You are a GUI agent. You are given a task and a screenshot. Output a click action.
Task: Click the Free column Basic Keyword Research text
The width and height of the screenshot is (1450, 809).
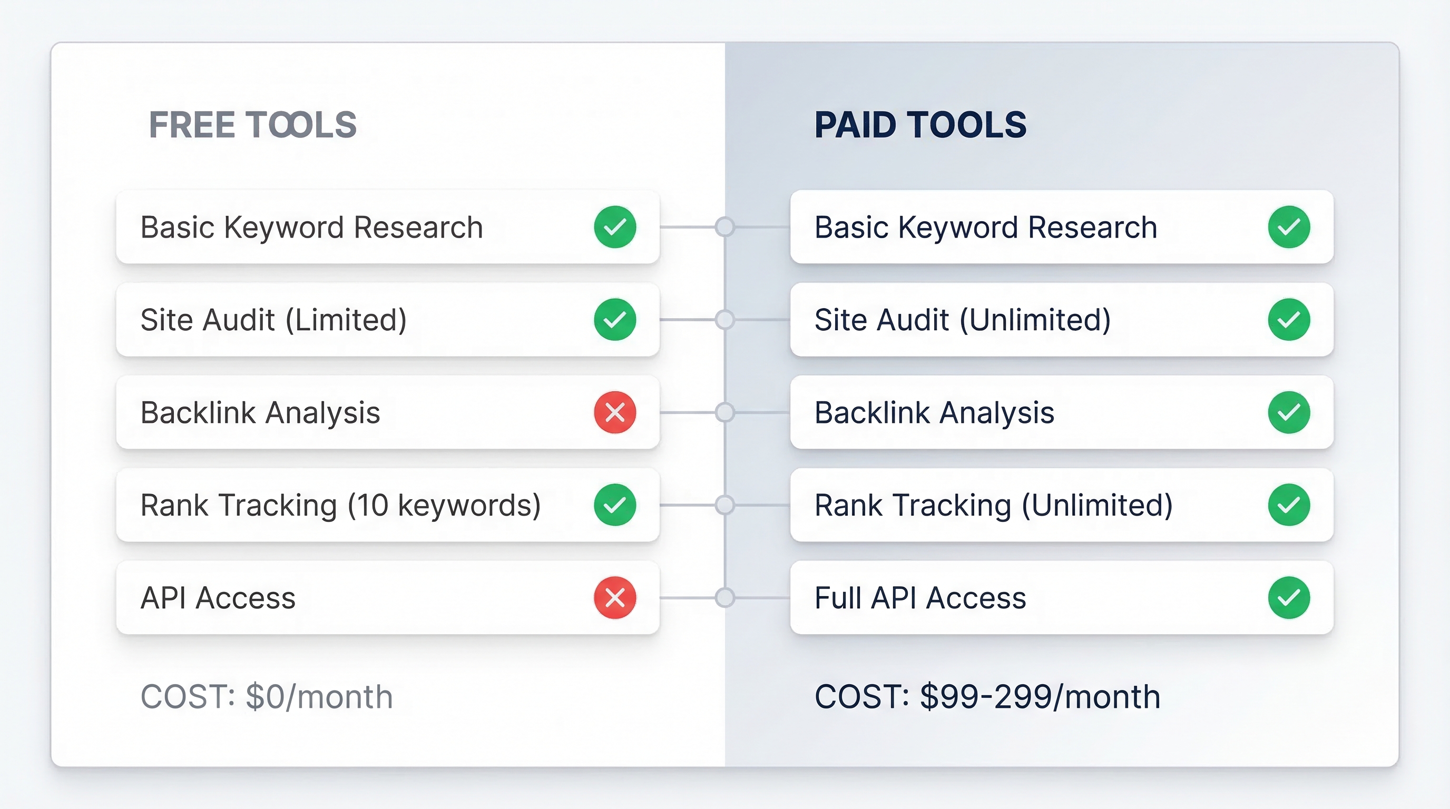(312, 228)
